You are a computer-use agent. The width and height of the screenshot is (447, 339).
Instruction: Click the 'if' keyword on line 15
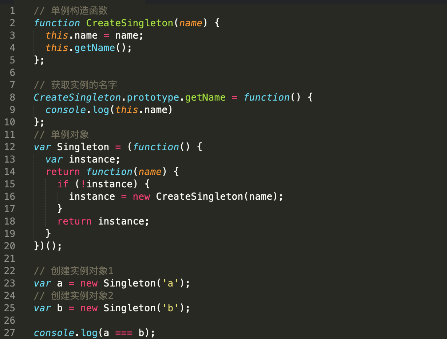pyautogui.click(x=63, y=184)
